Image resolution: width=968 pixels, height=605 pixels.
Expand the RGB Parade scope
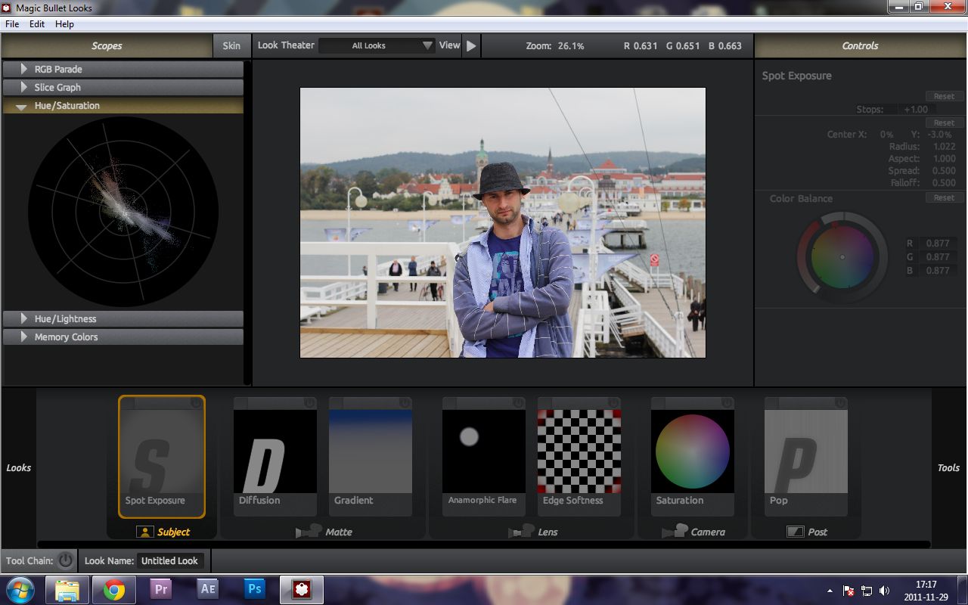[x=123, y=69]
